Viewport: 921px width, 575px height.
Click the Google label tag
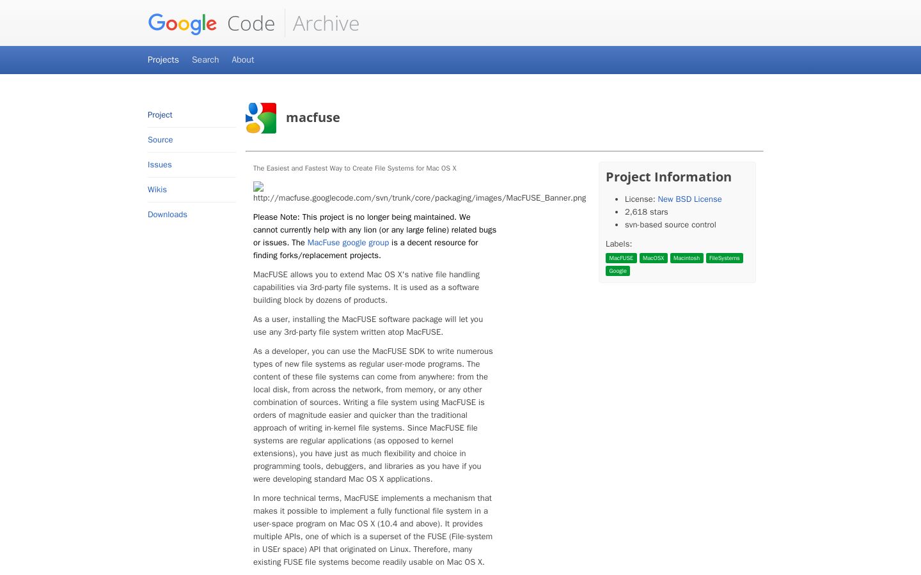pyautogui.click(x=618, y=271)
